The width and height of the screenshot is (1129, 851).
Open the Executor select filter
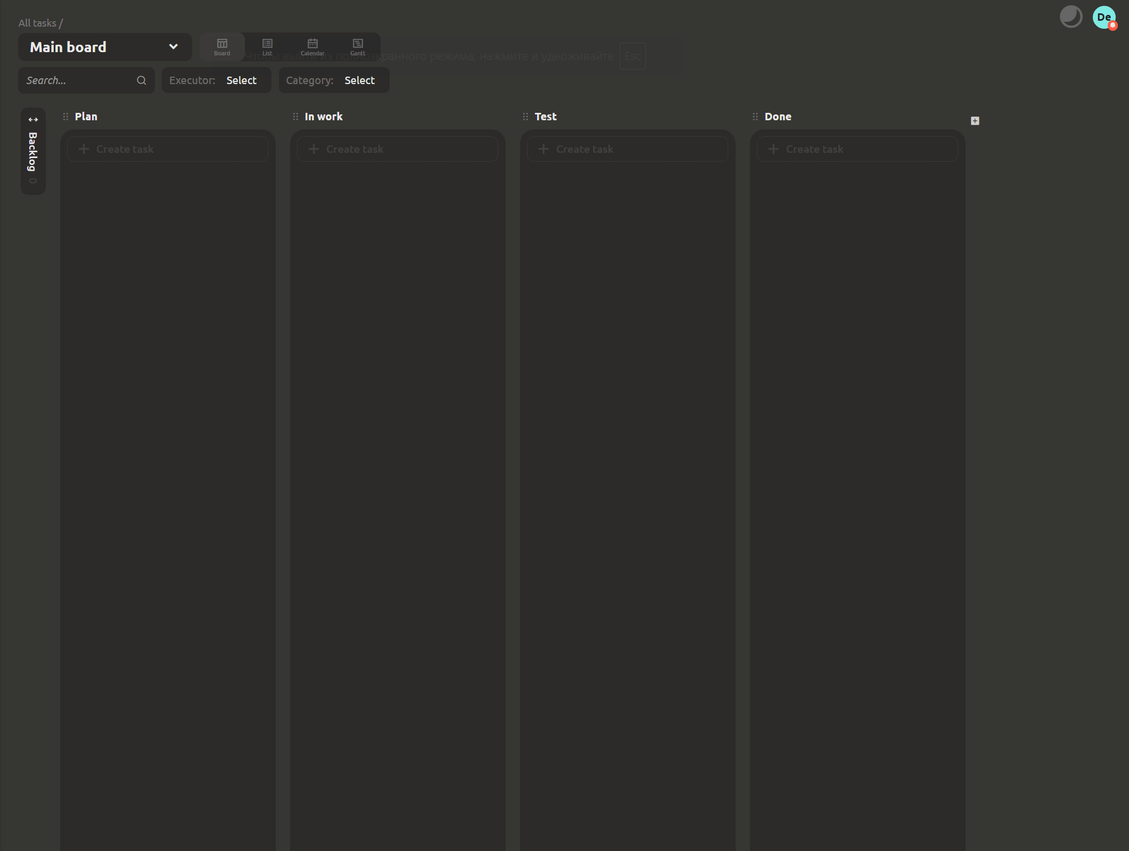point(217,80)
